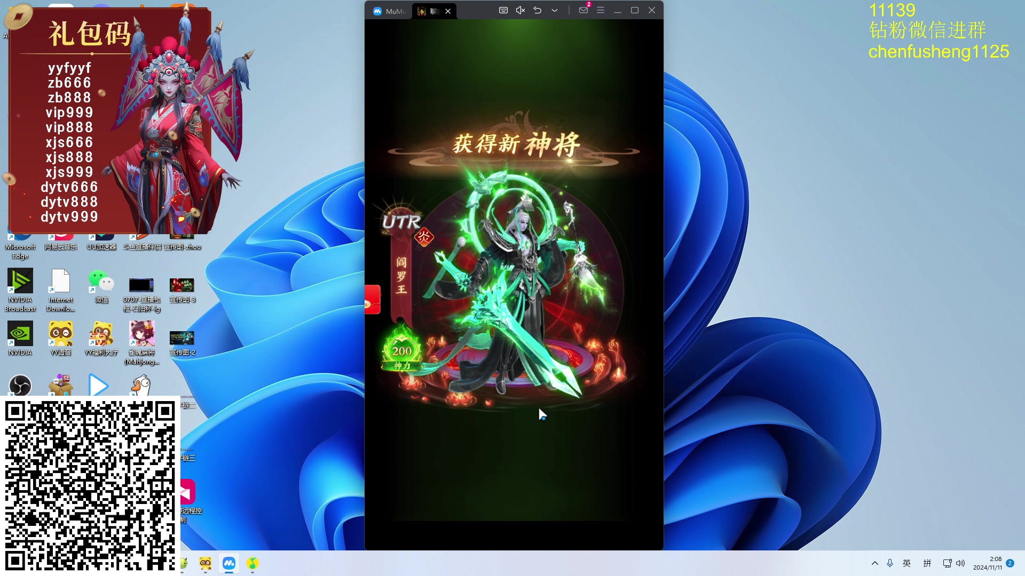The width and height of the screenshot is (1025, 576).
Task: Click the 200 神力 power badge
Action: coord(402,353)
